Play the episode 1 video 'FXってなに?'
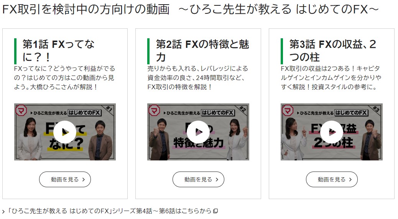The height and width of the screenshot is (219, 398). click(x=65, y=132)
